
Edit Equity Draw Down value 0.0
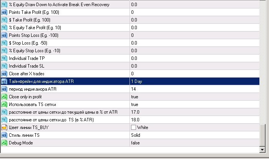(194, 5)
